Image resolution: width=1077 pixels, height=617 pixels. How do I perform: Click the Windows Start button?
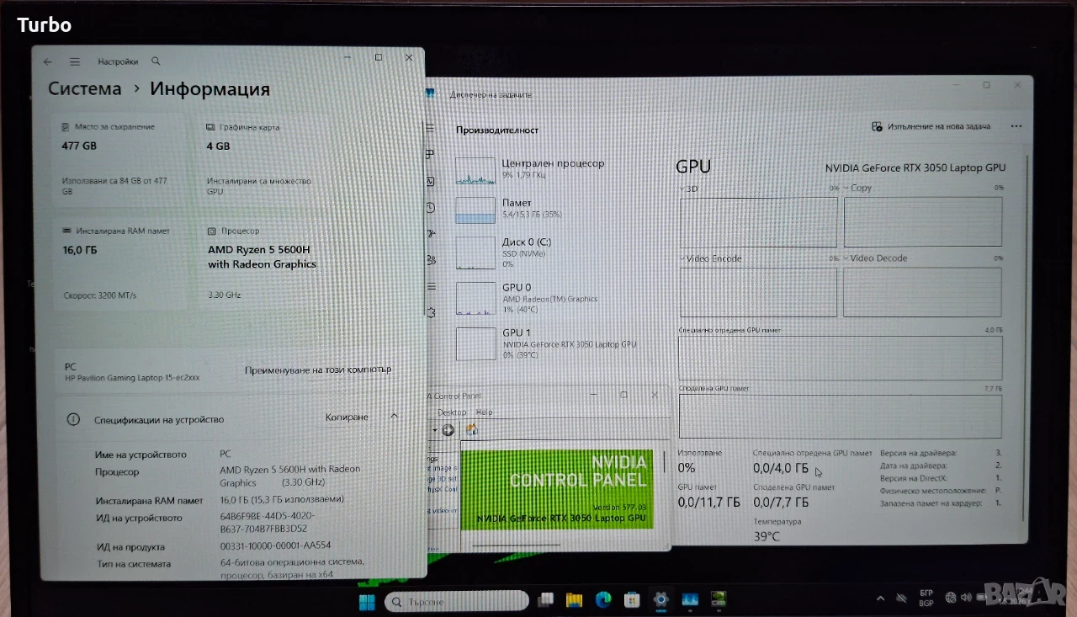368,601
